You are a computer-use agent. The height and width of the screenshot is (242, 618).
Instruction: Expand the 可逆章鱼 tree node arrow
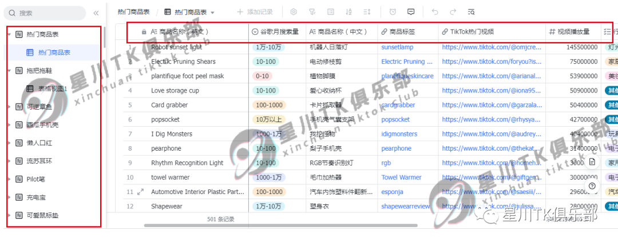coord(9,107)
